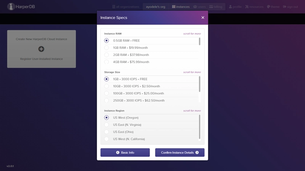305x171 pixels.
Task: Select 1GB RAM $19.99/month option
Action: point(151,48)
